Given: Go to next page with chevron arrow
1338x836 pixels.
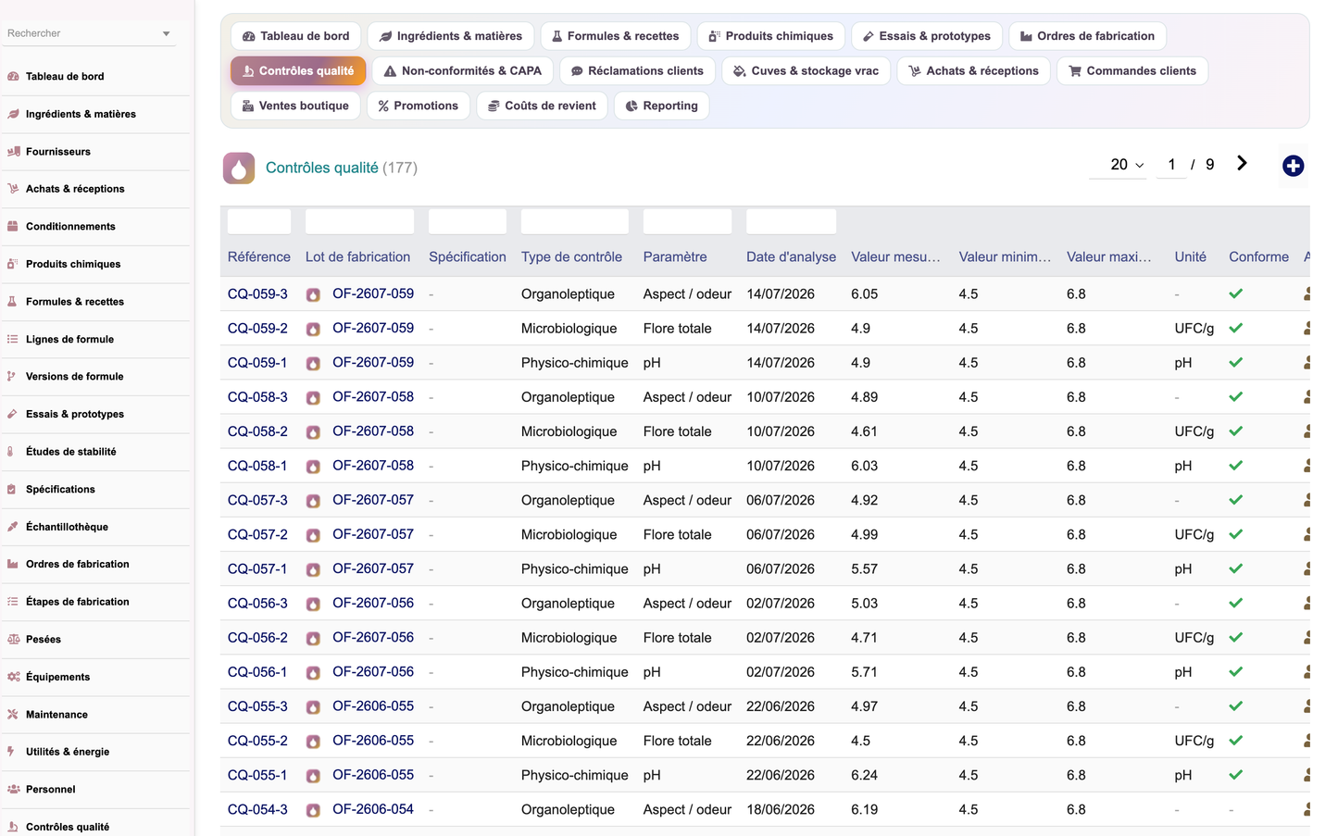Looking at the screenshot, I should 1243,163.
